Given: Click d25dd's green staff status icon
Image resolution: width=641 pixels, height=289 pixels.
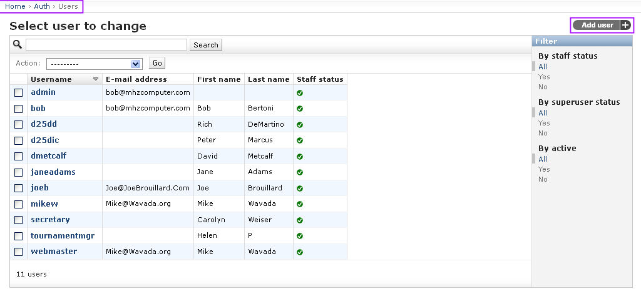Looking at the screenshot, I should click(300, 124).
